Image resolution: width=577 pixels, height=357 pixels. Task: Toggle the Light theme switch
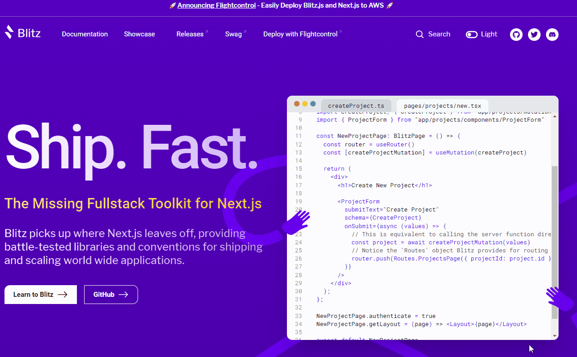[x=472, y=35]
